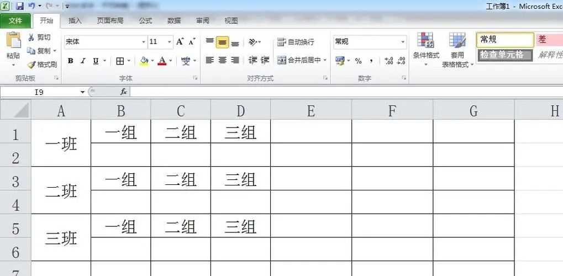Expand the Name Box dropdown arrow
563x276 pixels.
[x=83, y=92]
